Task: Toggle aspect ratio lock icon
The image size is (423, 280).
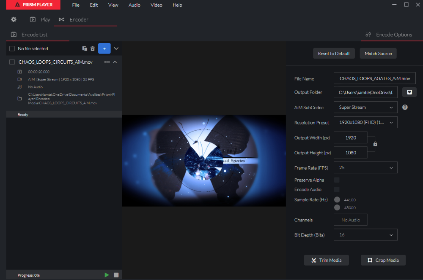Action: [x=375, y=144]
